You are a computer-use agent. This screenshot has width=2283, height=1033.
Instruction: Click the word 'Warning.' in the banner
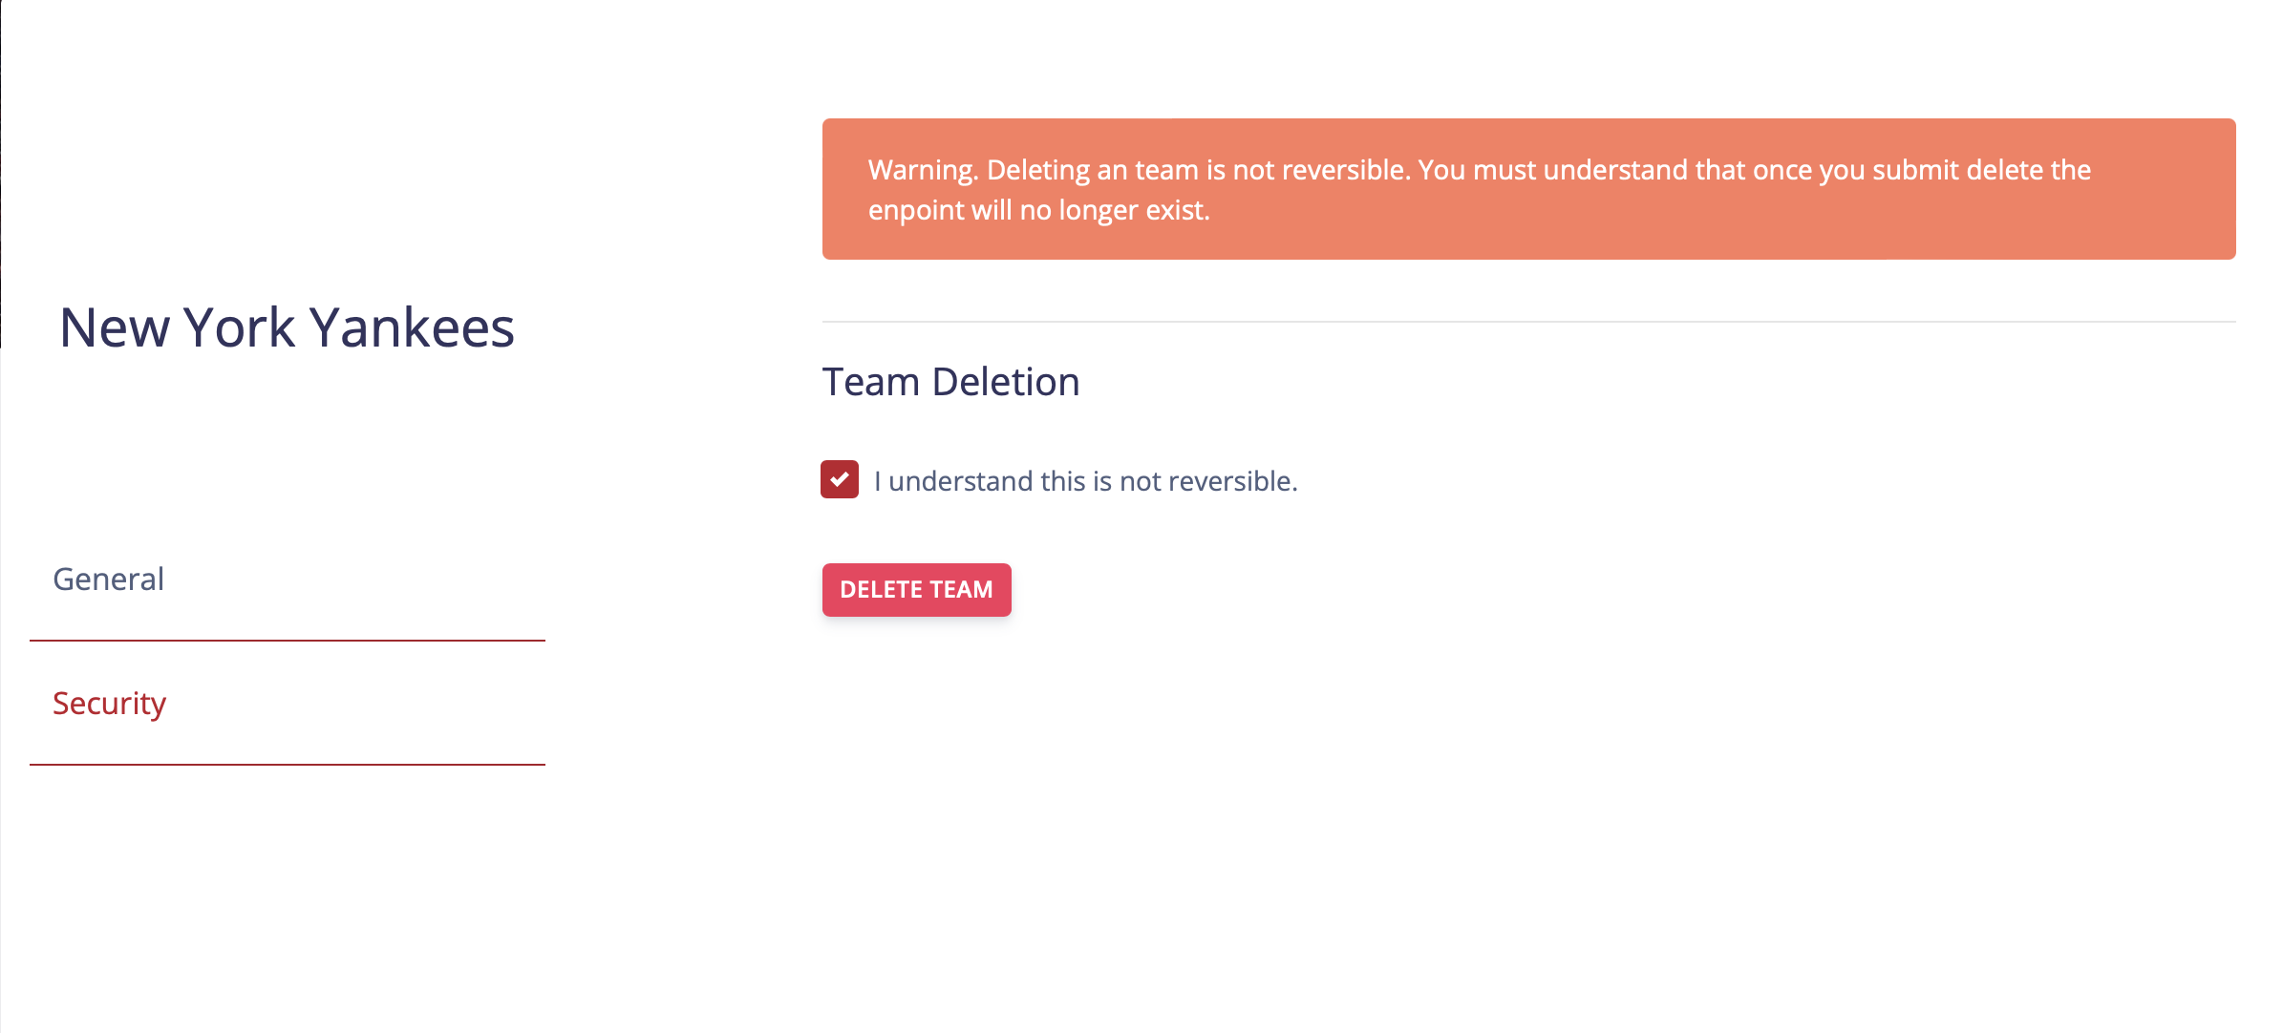tap(923, 170)
